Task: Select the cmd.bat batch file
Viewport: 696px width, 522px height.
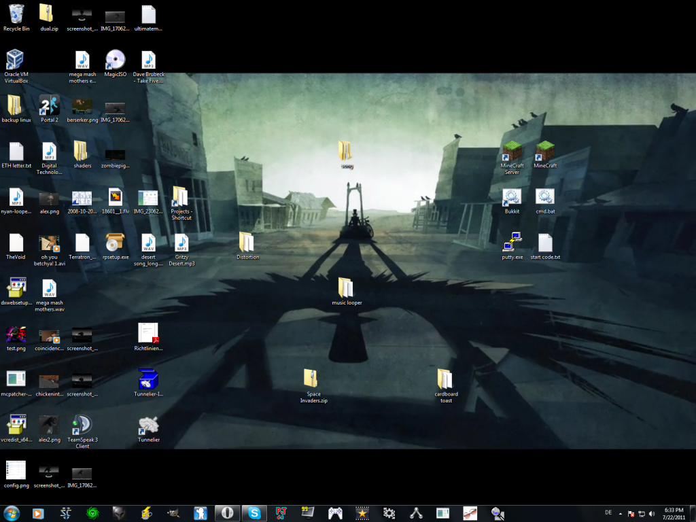Action: [545, 201]
